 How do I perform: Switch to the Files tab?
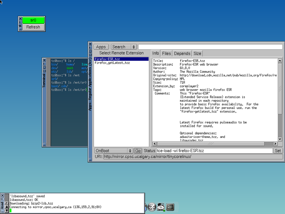click(166, 53)
